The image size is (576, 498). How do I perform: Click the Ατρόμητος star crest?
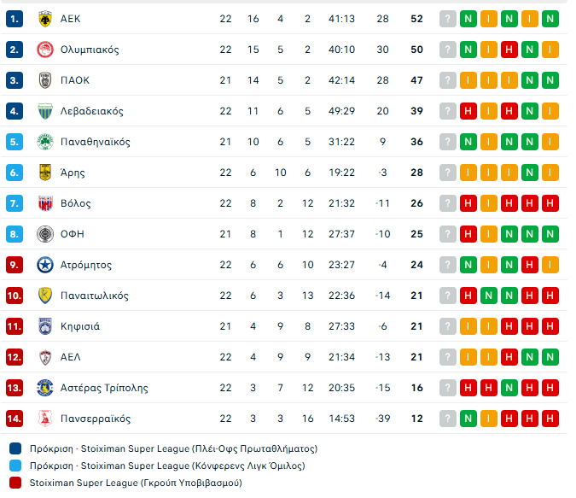45,265
